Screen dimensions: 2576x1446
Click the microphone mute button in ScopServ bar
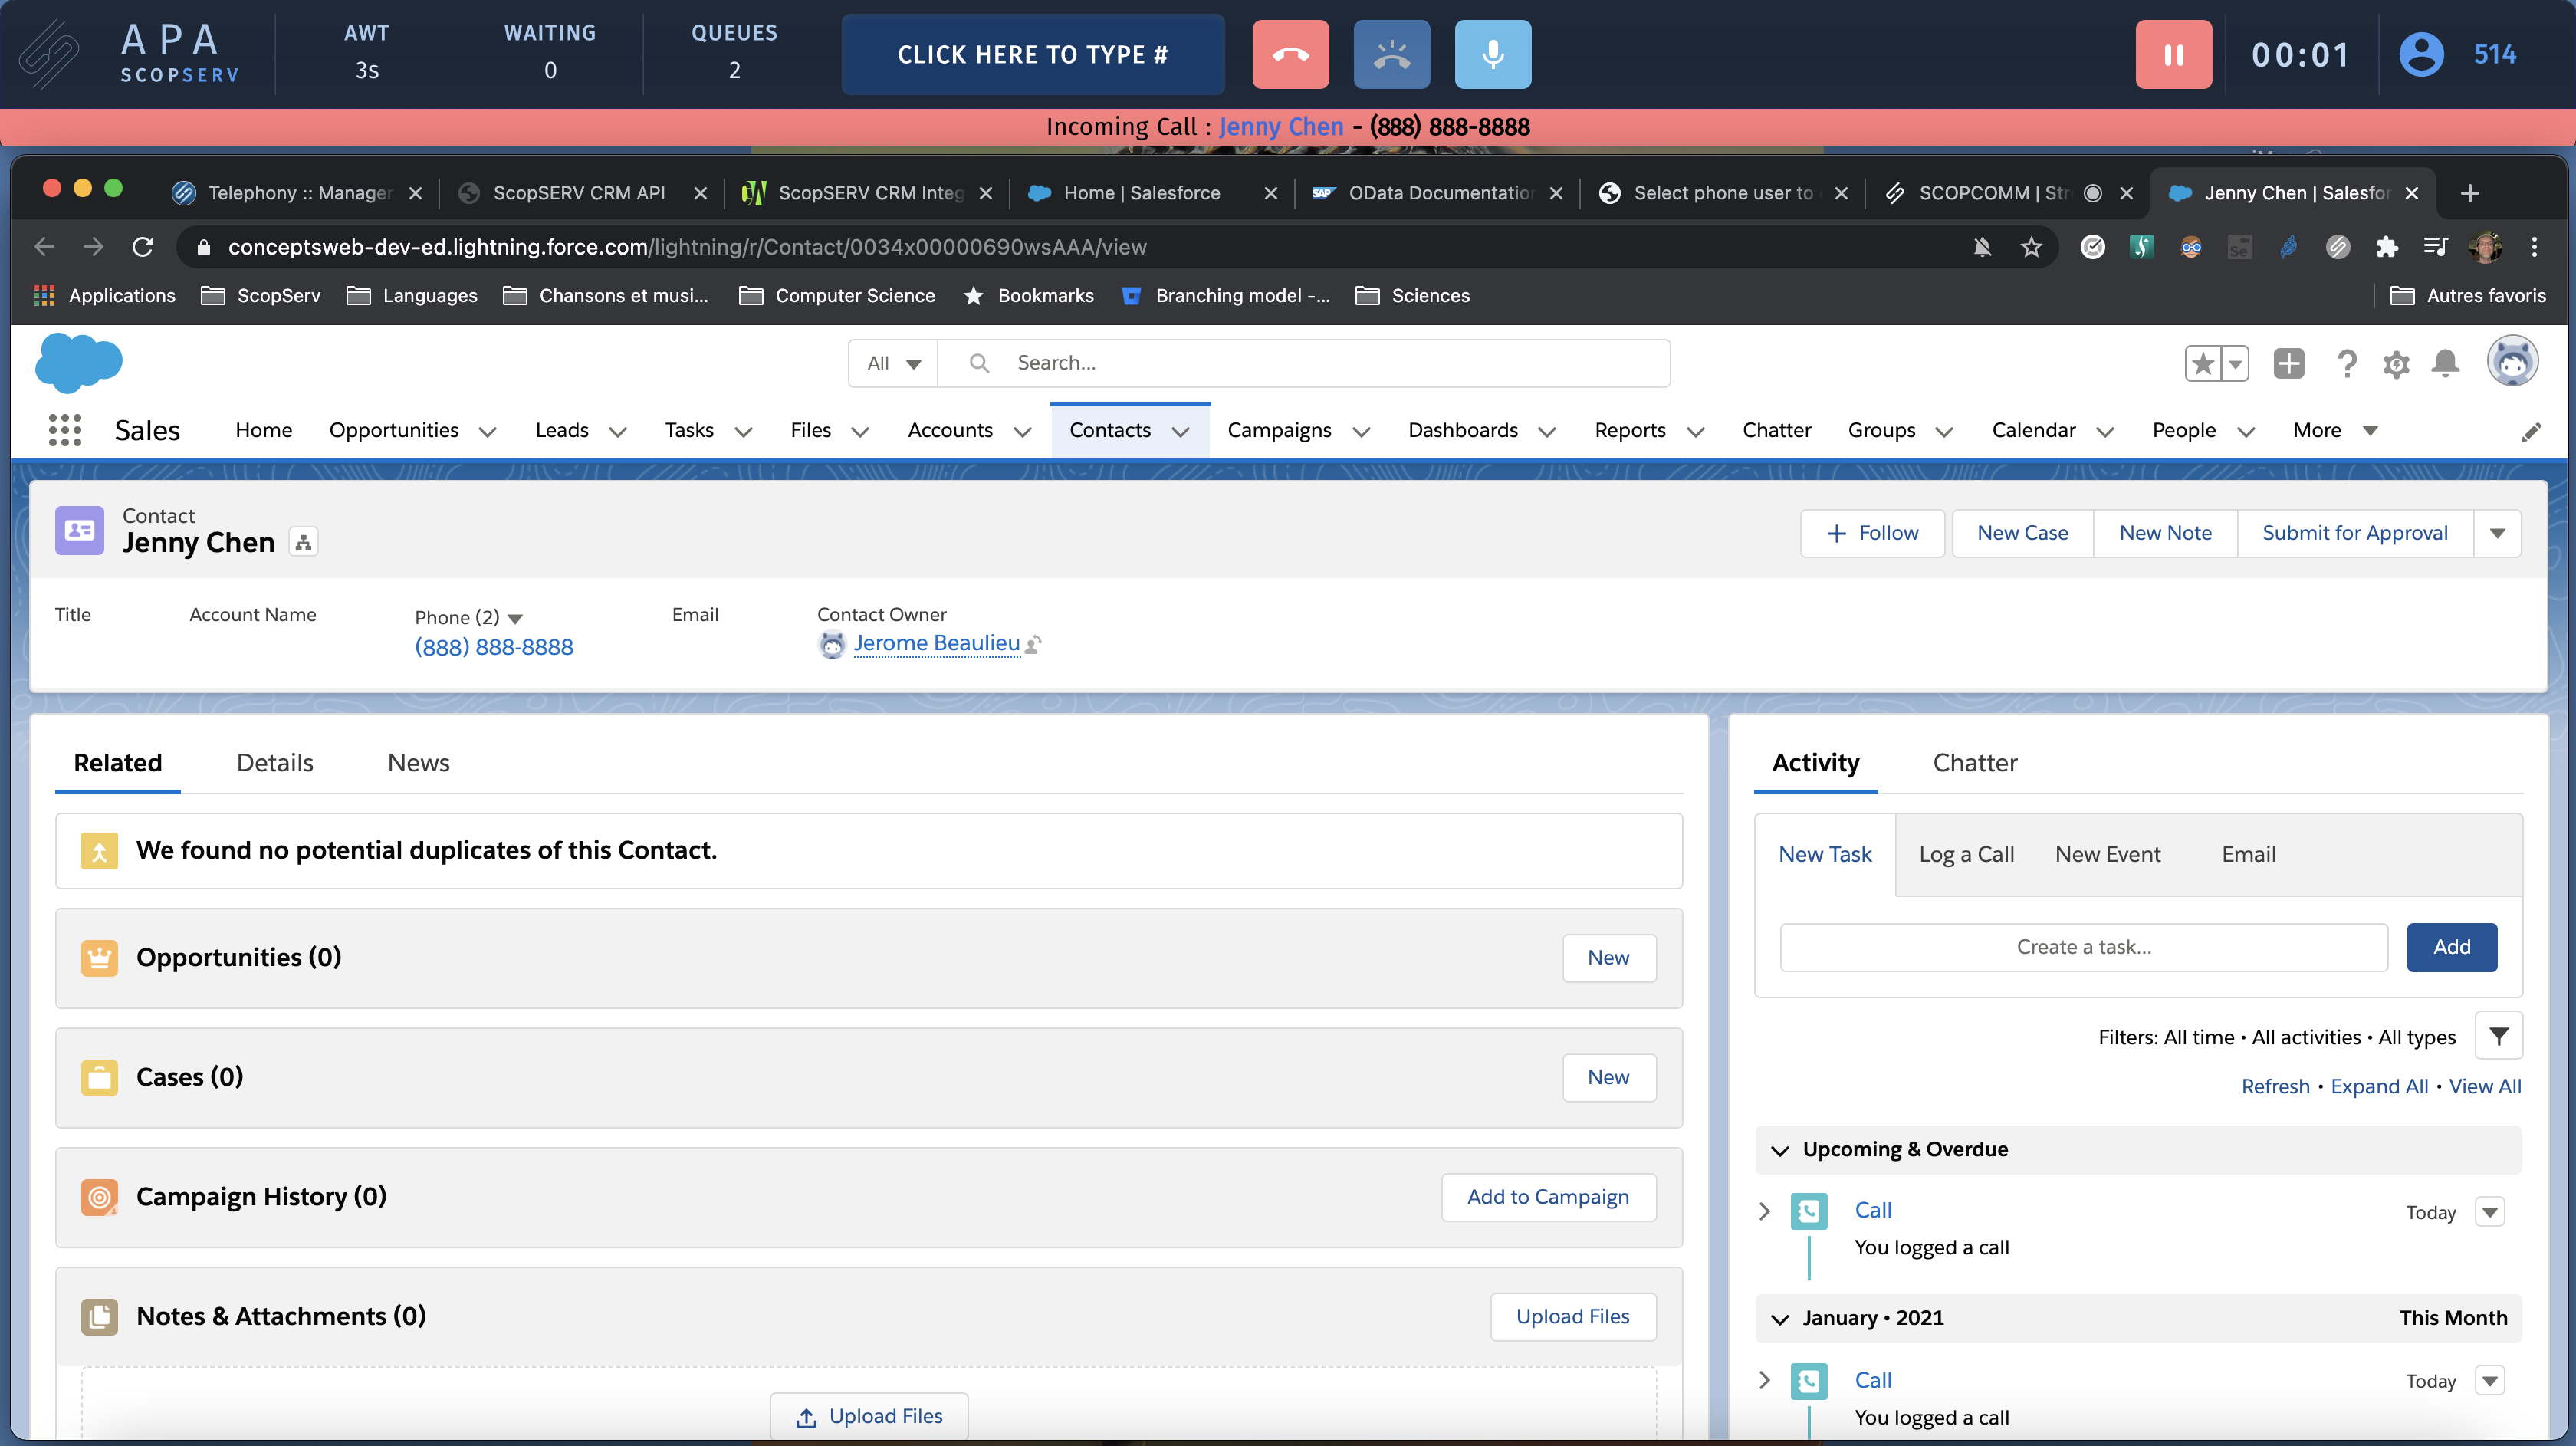tap(1492, 54)
